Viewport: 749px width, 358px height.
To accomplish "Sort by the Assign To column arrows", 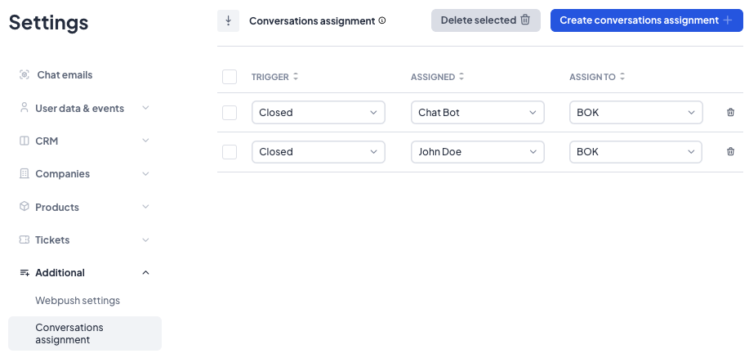I will 622,77.
